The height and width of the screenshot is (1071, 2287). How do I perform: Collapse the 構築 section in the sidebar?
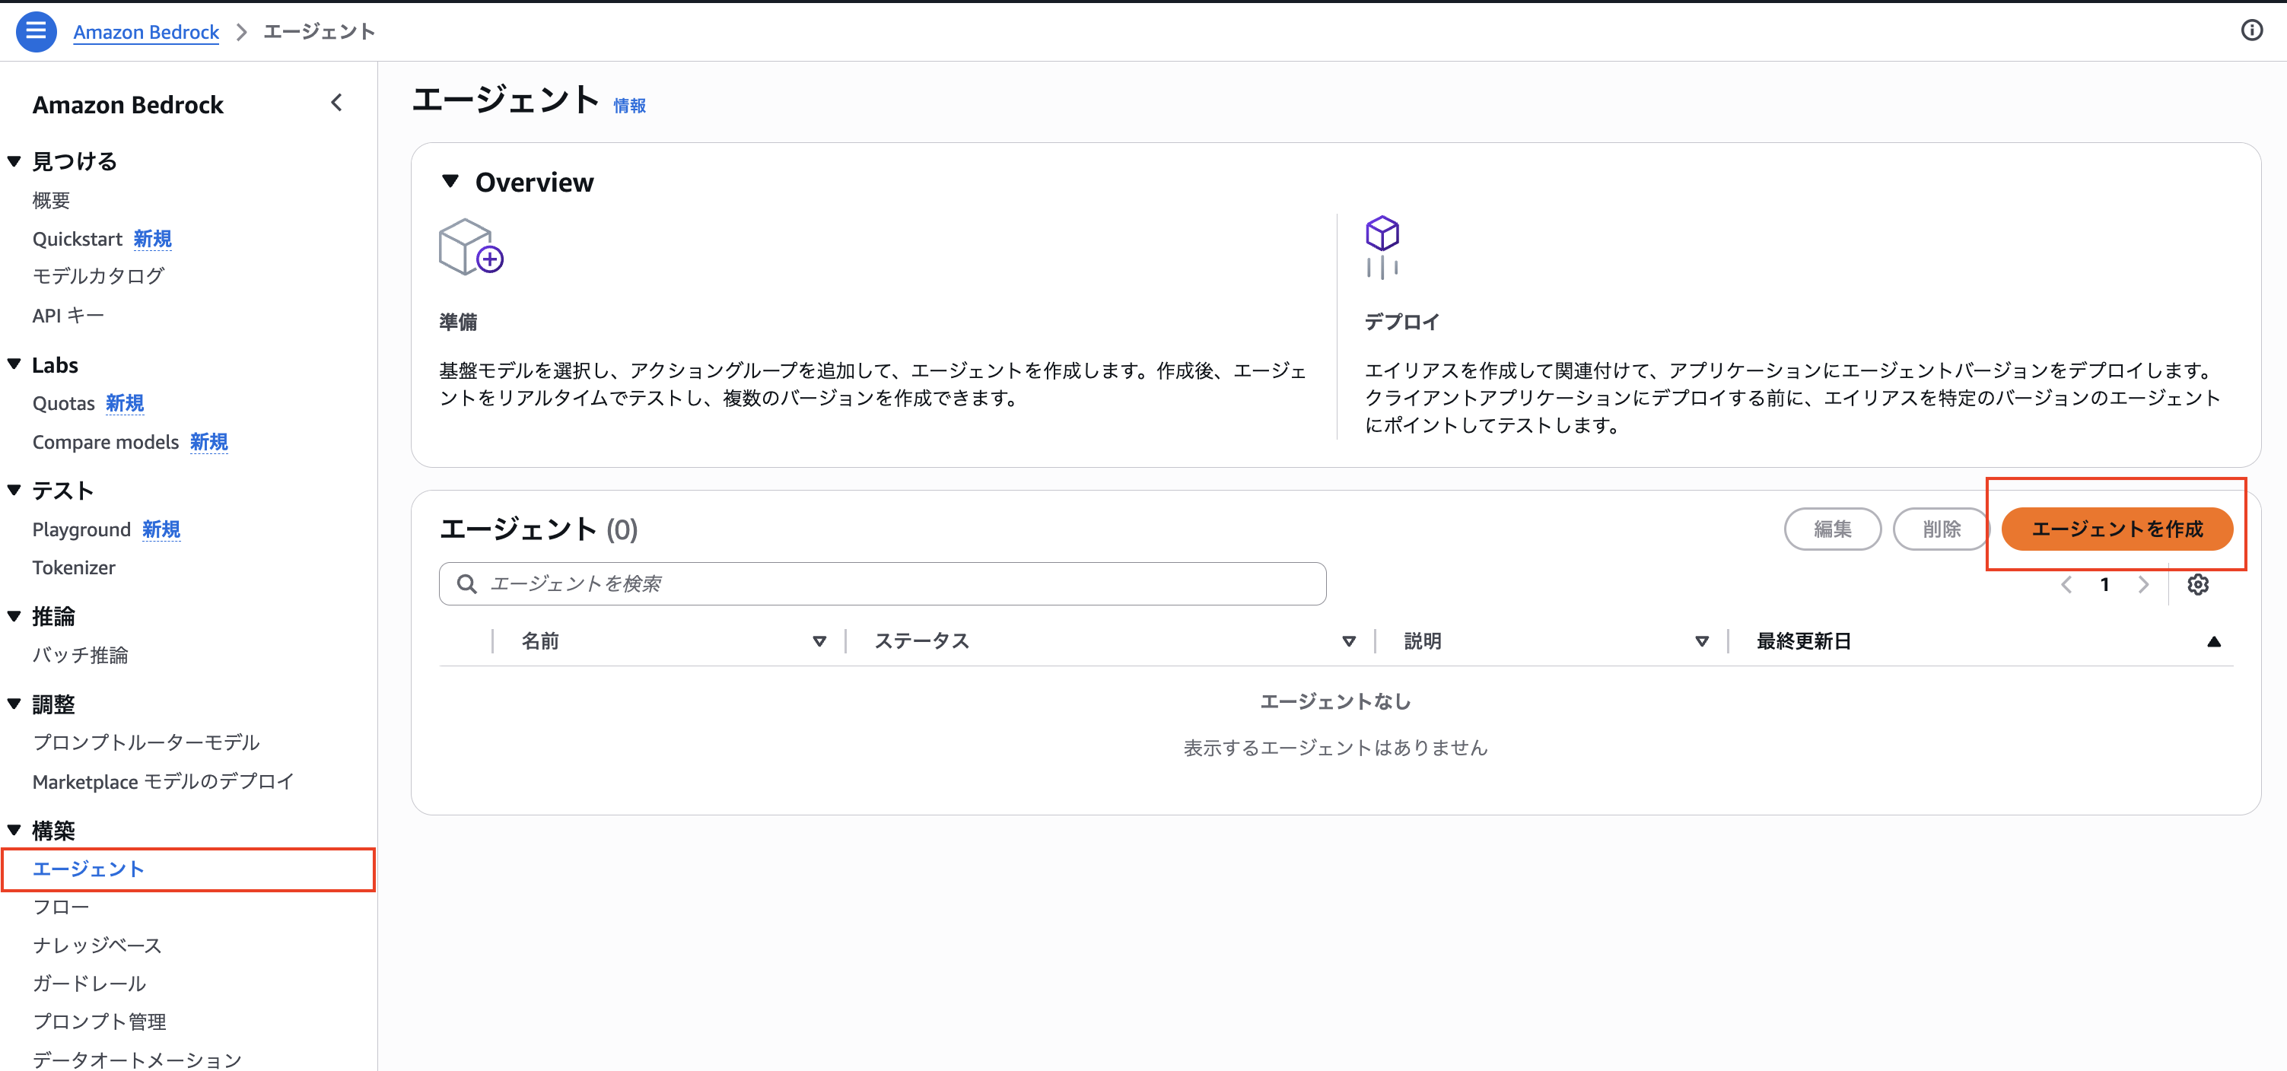pyautogui.click(x=14, y=830)
